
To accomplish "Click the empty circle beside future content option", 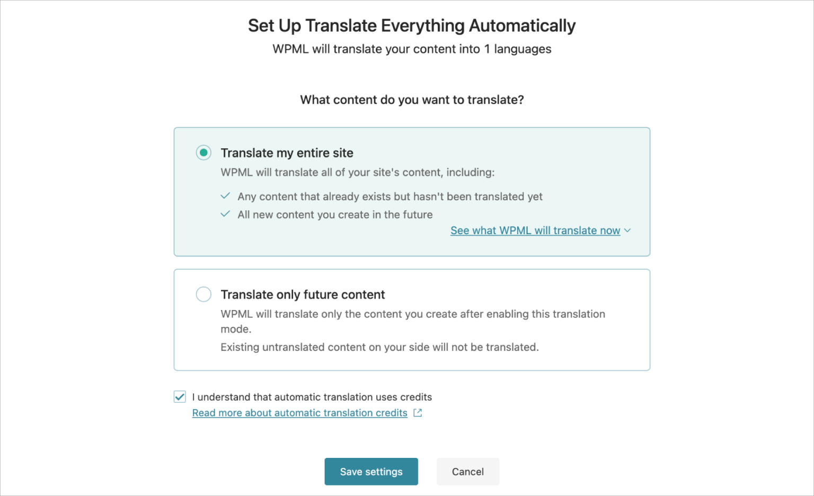I will tap(203, 294).
